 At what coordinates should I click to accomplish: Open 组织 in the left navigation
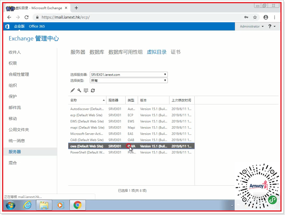click(x=13, y=85)
